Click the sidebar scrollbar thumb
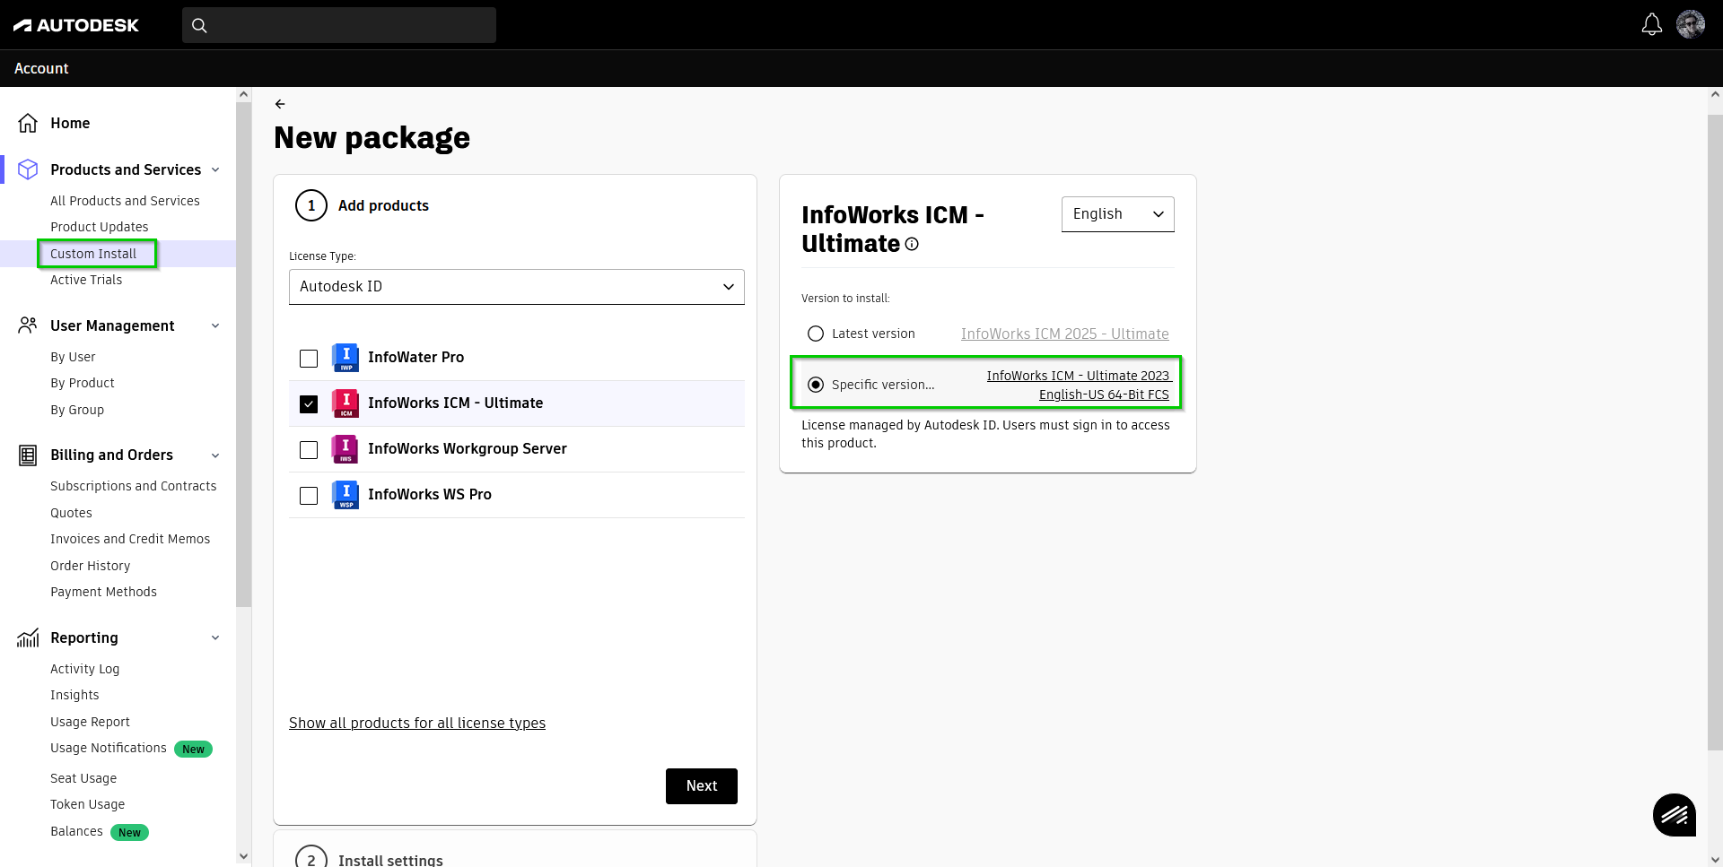1723x867 pixels. (x=244, y=355)
